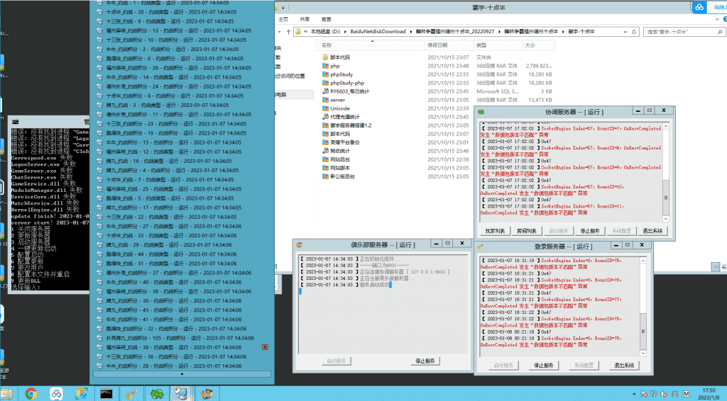
Task: Select the 新公版后台 file row
Action: (437, 176)
